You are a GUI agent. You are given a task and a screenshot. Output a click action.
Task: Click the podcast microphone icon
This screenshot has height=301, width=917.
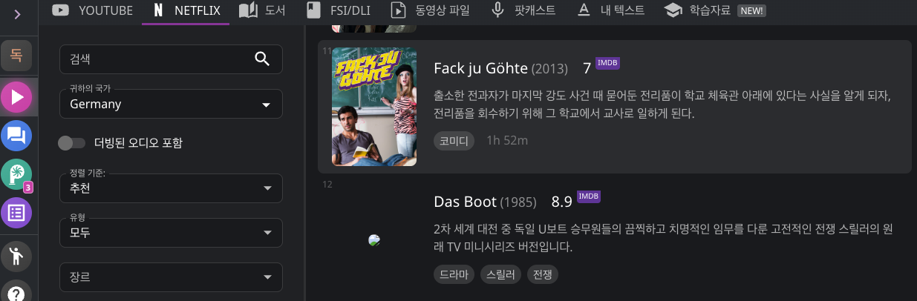[498, 10]
